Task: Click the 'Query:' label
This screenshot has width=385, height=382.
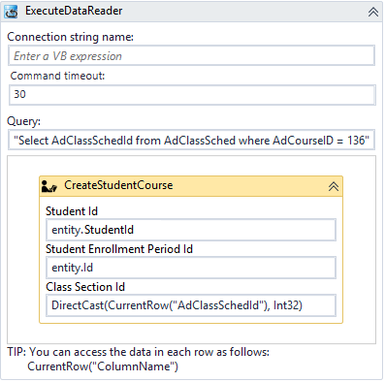Action: point(24,121)
